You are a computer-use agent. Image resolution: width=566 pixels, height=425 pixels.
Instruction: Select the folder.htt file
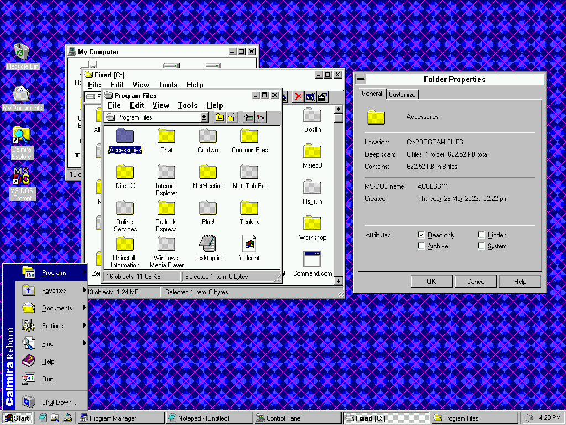click(249, 248)
